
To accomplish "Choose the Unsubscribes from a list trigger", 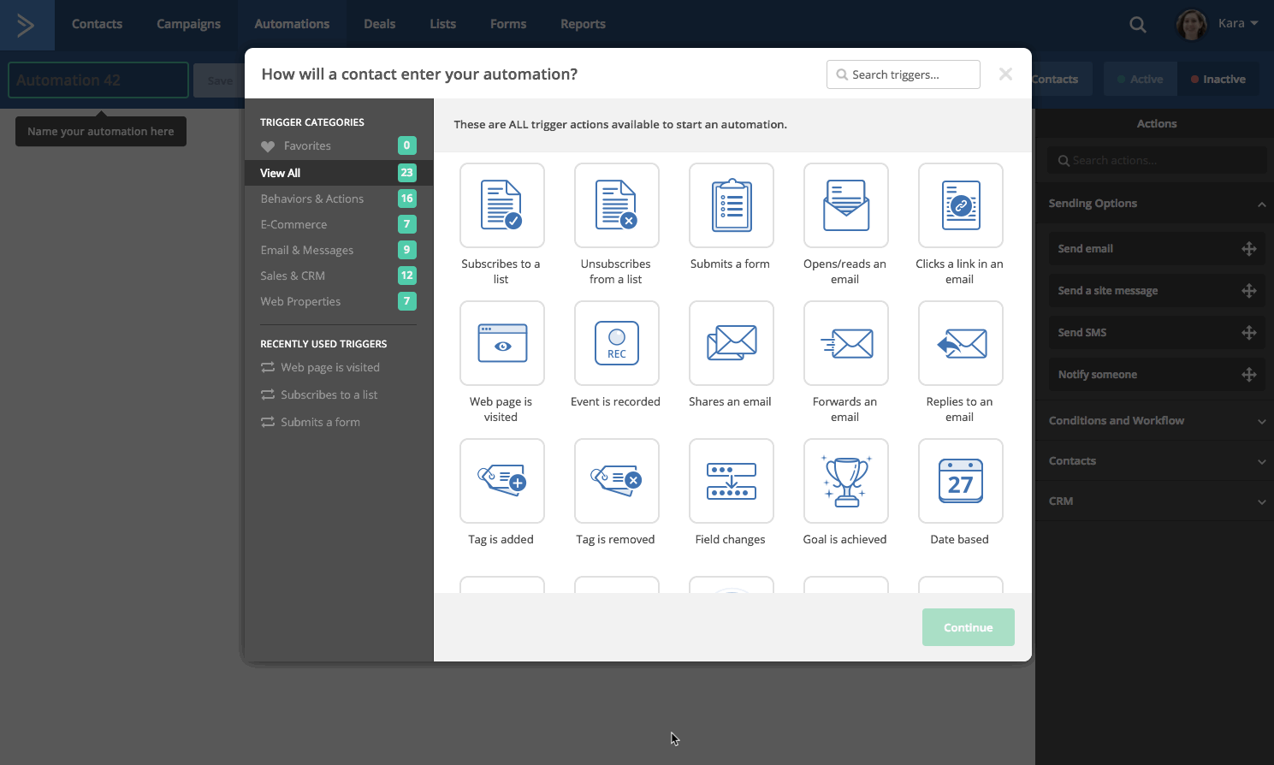I will click(x=616, y=205).
